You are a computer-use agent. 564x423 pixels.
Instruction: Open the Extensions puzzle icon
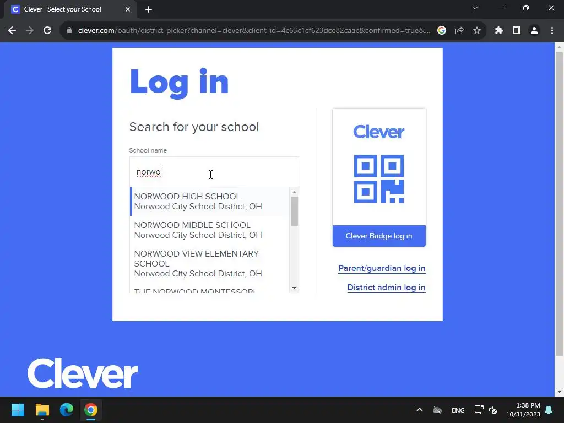tap(499, 31)
